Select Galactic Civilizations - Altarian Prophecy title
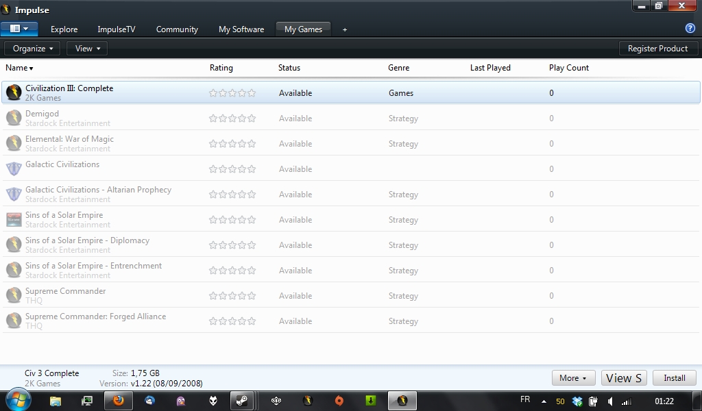 point(99,190)
